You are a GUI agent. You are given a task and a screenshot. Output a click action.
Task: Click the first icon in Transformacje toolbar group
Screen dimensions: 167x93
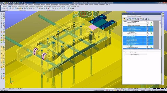pyautogui.click(x=11, y=8)
